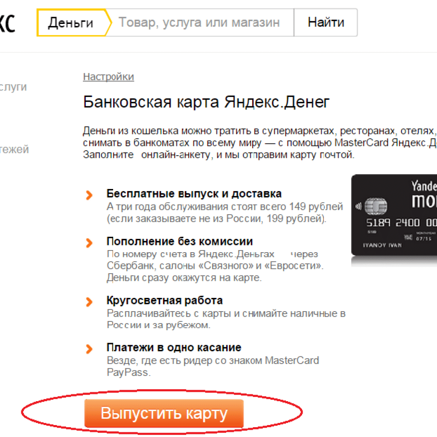Click the Выпустить карту orange button
This screenshot has height=437, width=437.
coord(164,413)
